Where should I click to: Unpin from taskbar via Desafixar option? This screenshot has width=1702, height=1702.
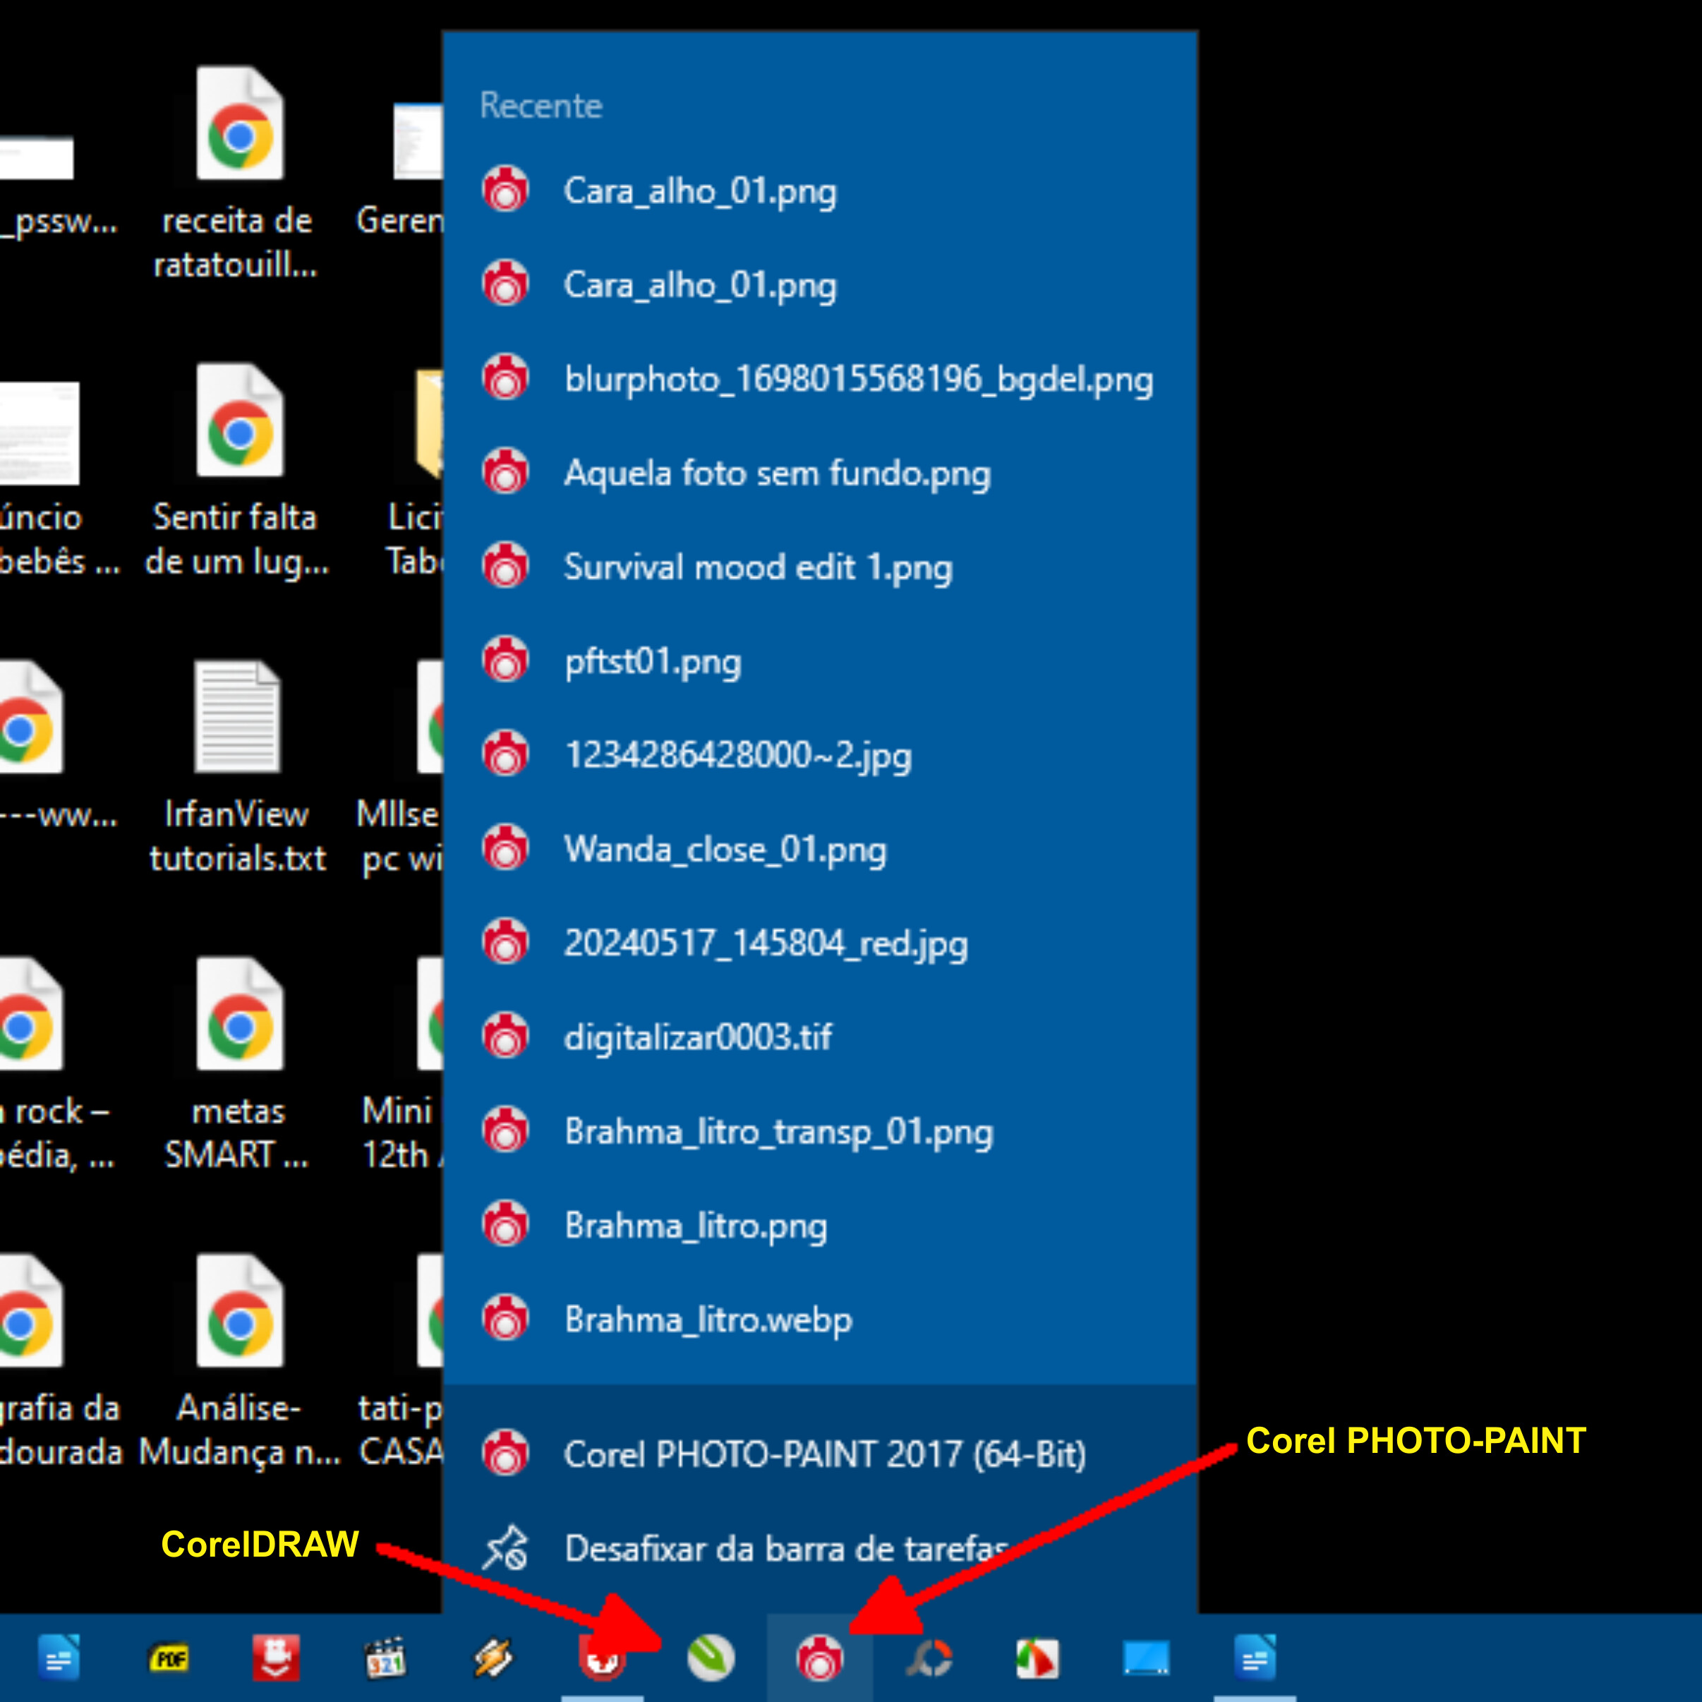tap(784, 1549)
